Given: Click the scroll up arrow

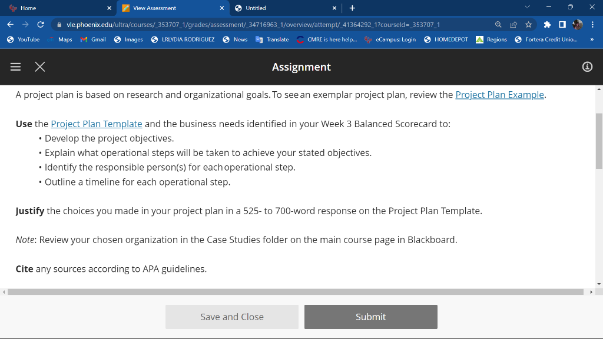Looking at the screenshot, I should [x=599, y=89].
